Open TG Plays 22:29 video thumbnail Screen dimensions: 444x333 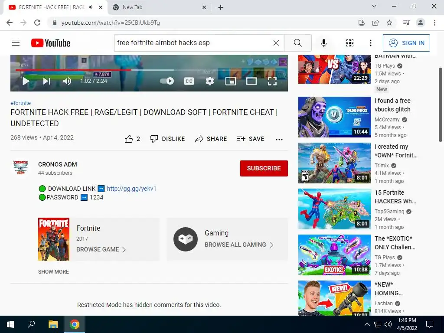[334, 69]
